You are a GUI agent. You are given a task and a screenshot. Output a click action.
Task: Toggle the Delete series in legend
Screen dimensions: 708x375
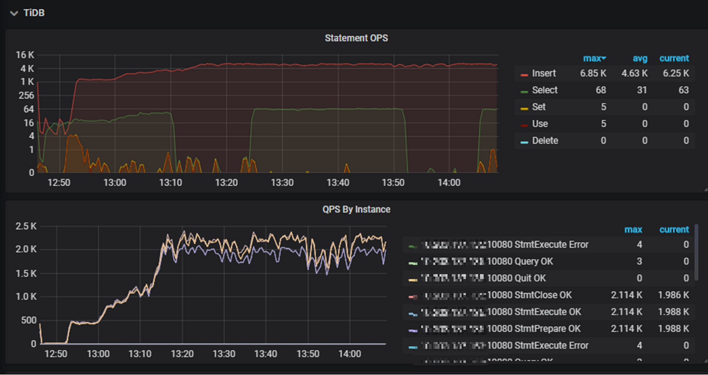point(545,141)
